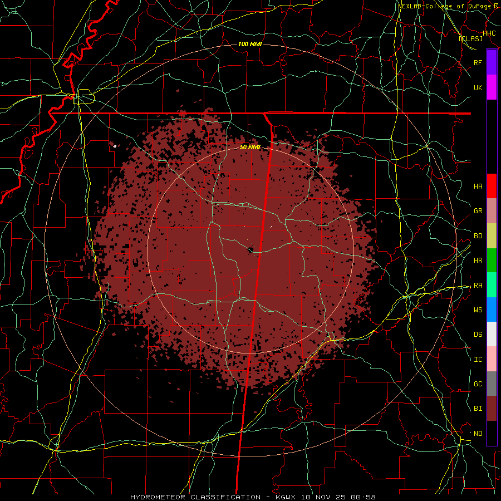Click the GR legend label
The image size is (501, 501).
[x=478, y=211]
